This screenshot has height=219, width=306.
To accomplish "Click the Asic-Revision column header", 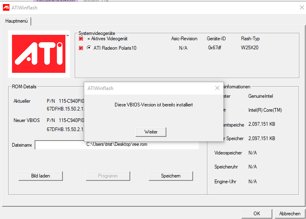I will 184,39.
